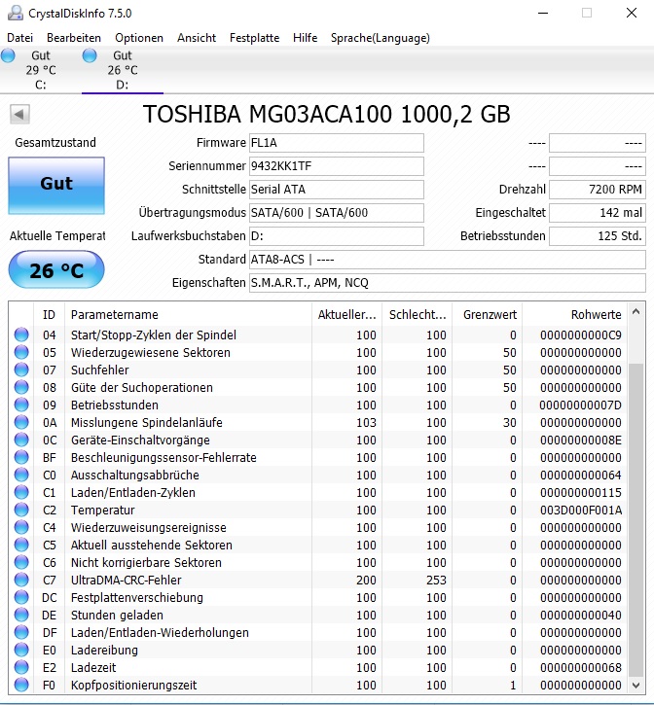The height and width of the screenshot is (705, 654).
Task: Open the Hilfe menu
Action: click(x=306, y=38)
